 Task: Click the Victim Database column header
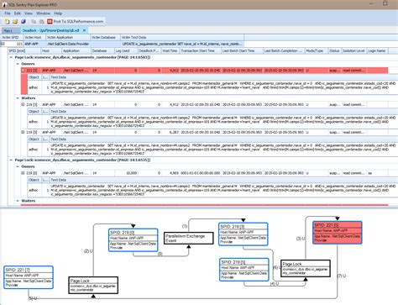(x=105, y=37)
